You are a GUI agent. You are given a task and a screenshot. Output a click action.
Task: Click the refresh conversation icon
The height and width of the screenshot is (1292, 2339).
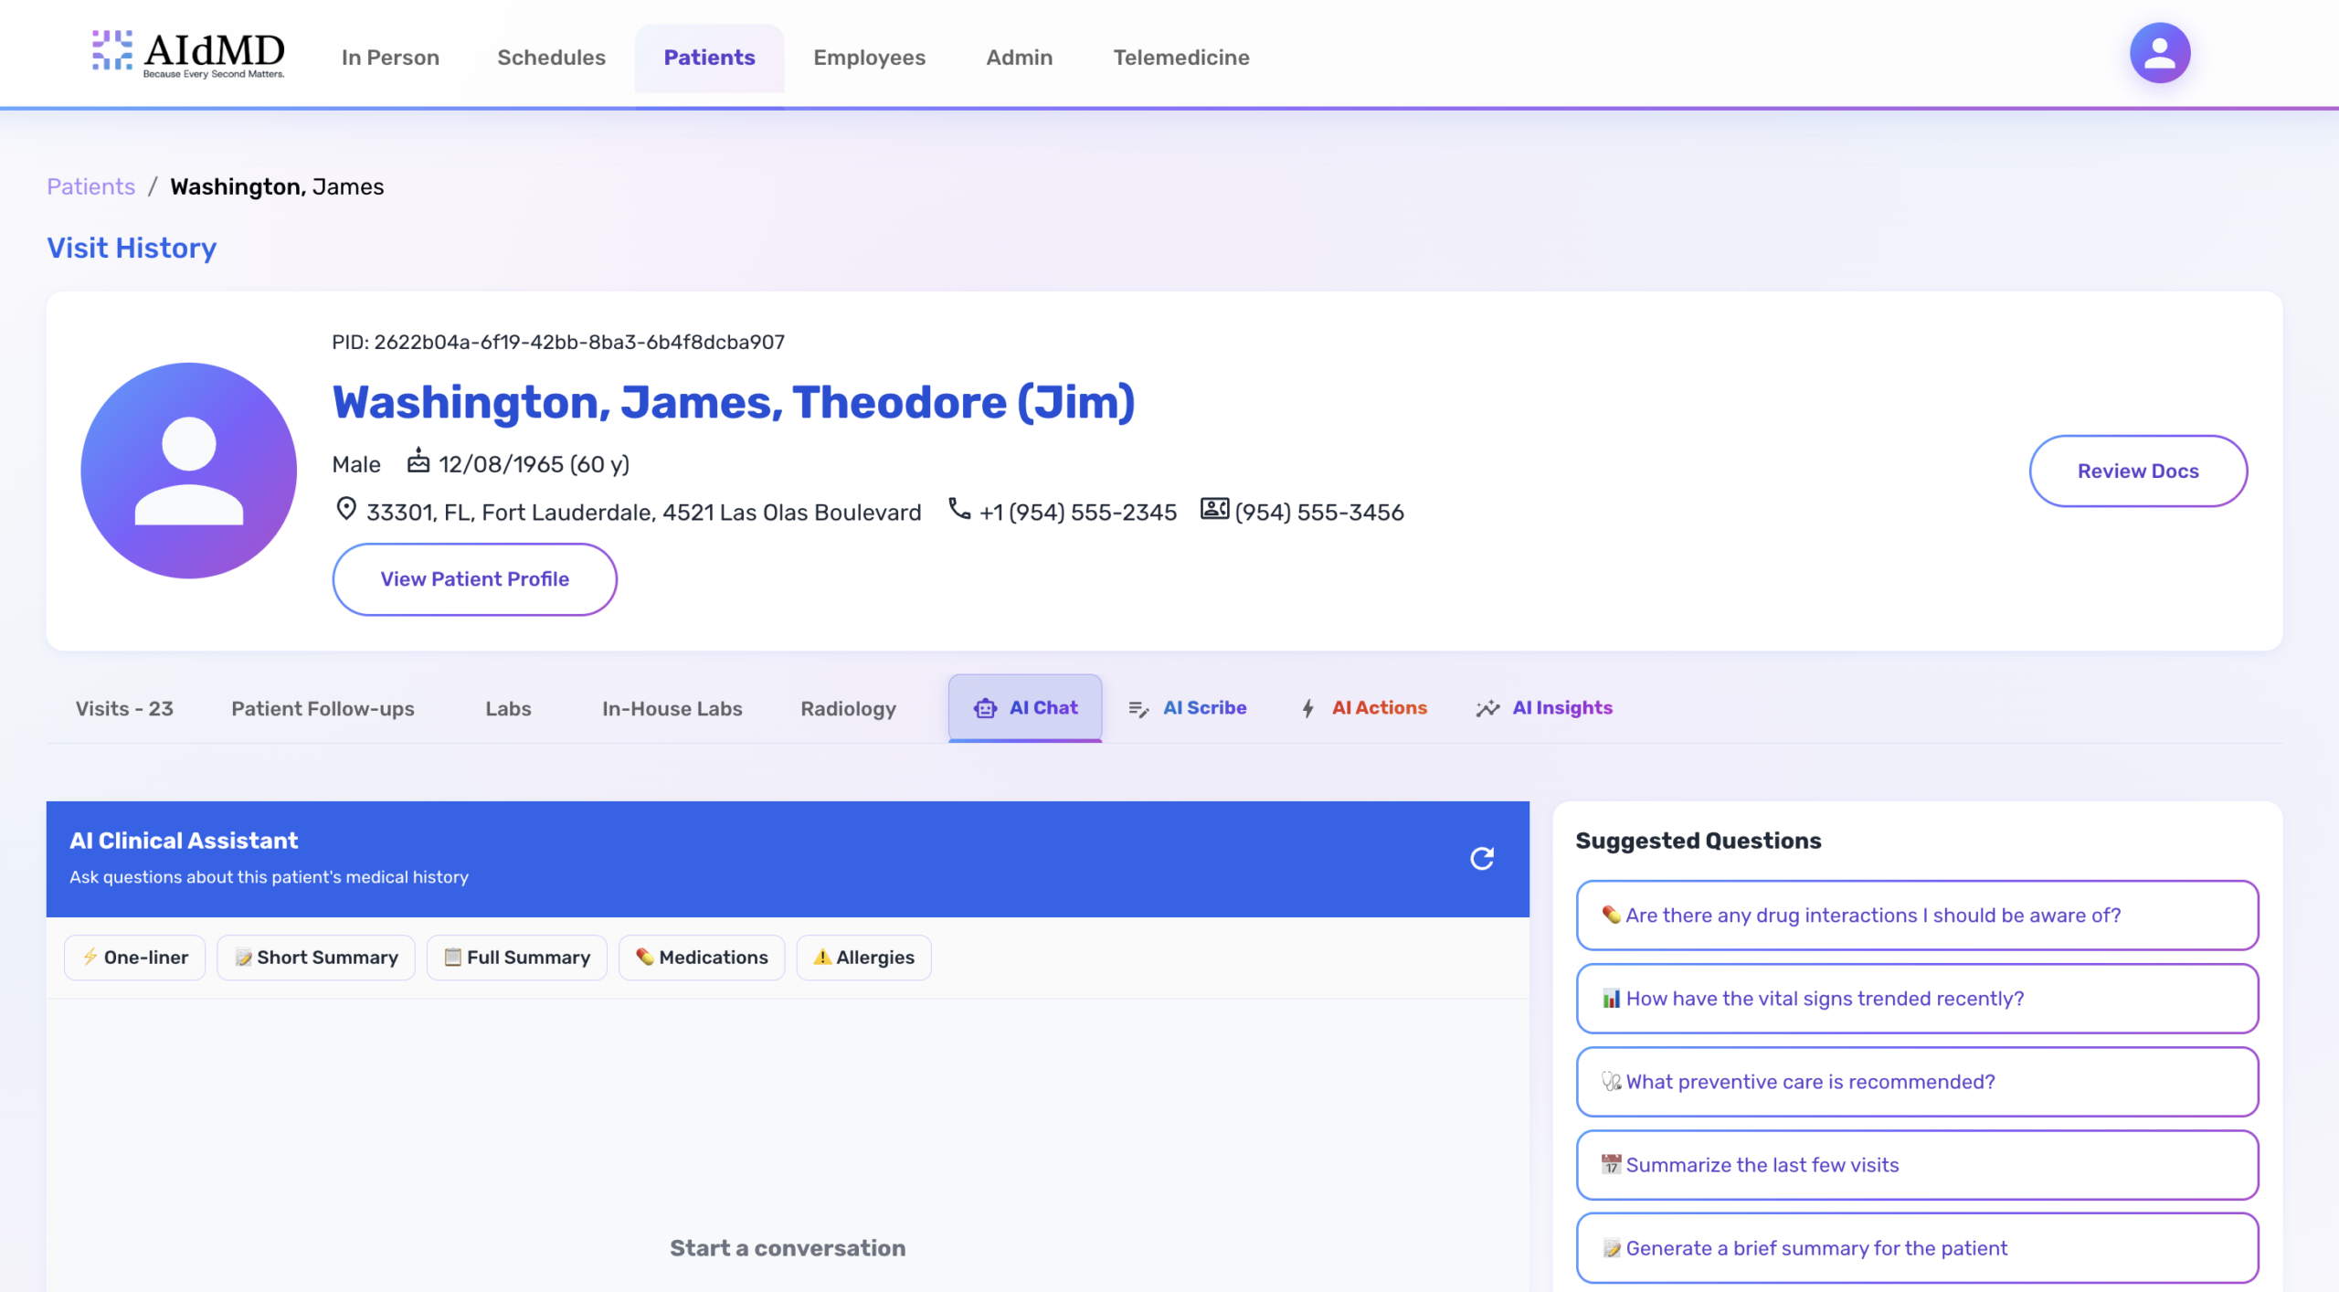pyautogui.click(x=1481, y=858)
